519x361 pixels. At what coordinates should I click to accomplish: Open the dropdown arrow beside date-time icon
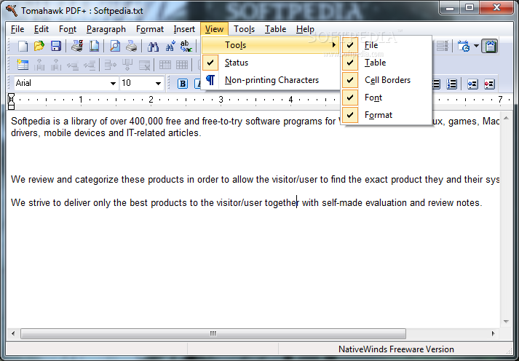coord(476,46)
